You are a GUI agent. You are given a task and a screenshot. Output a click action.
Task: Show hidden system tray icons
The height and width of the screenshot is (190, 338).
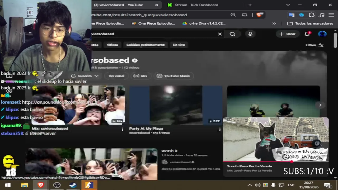[249, 185]
